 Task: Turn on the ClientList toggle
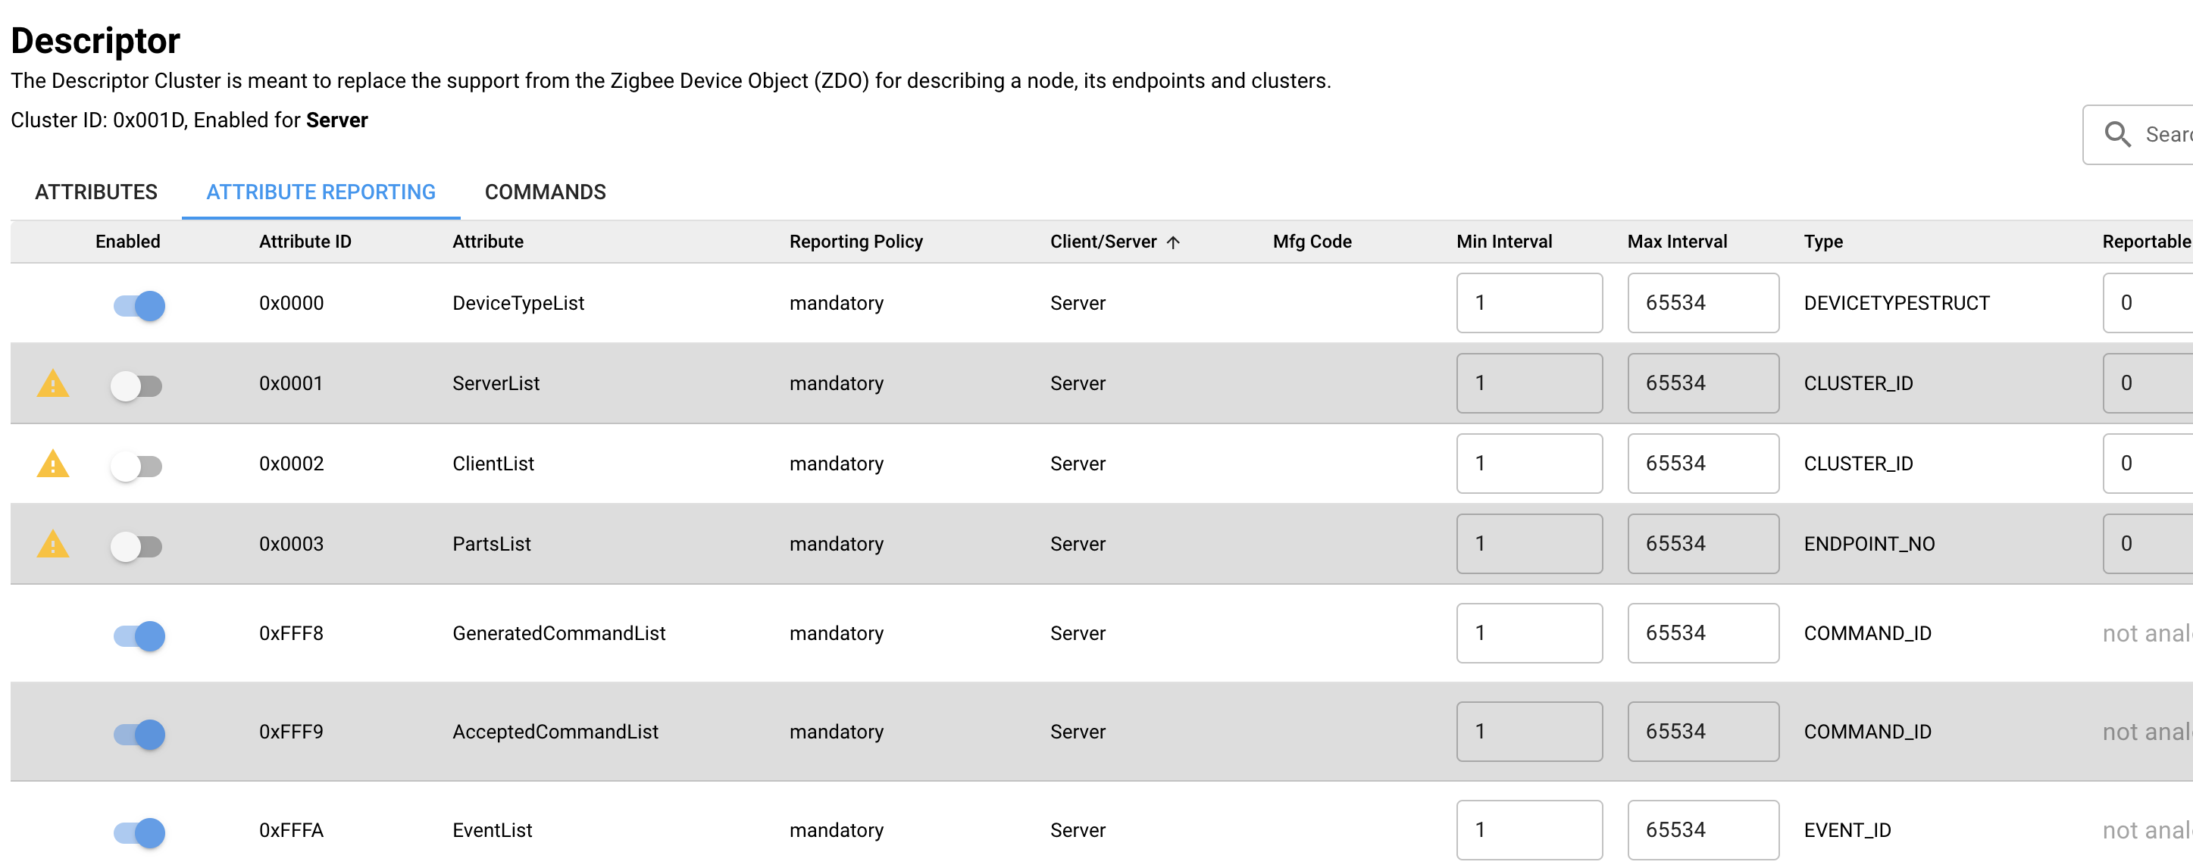tap(136, 467)
